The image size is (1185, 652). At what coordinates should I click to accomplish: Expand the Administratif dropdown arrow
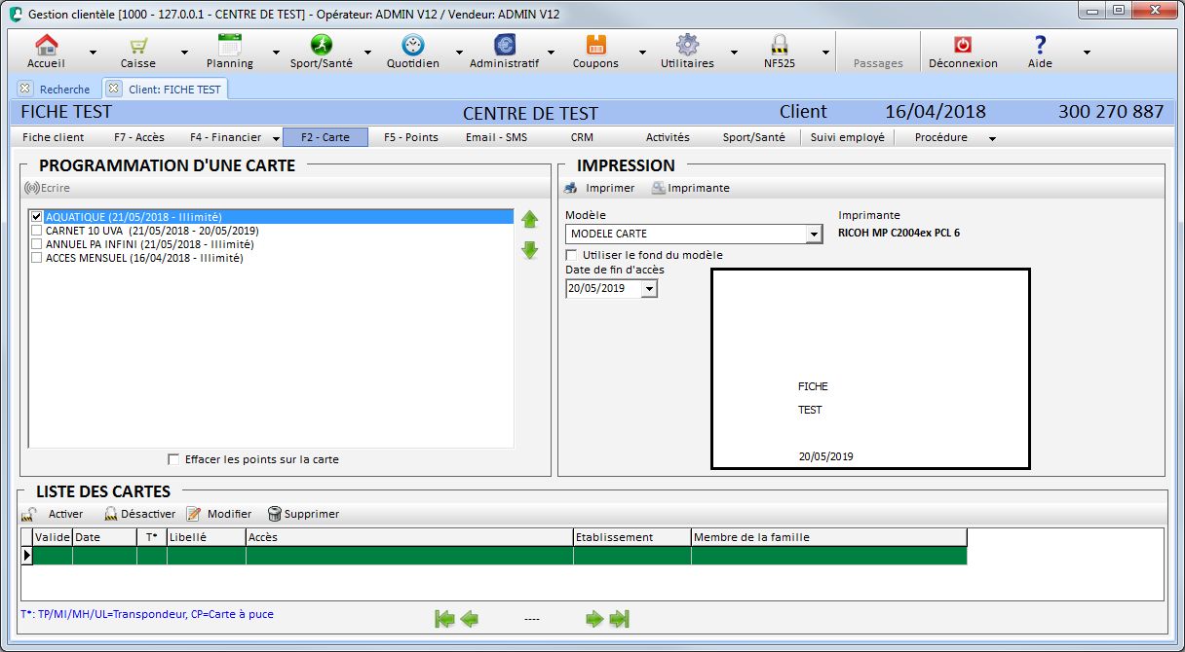click(x=551, y=53)
